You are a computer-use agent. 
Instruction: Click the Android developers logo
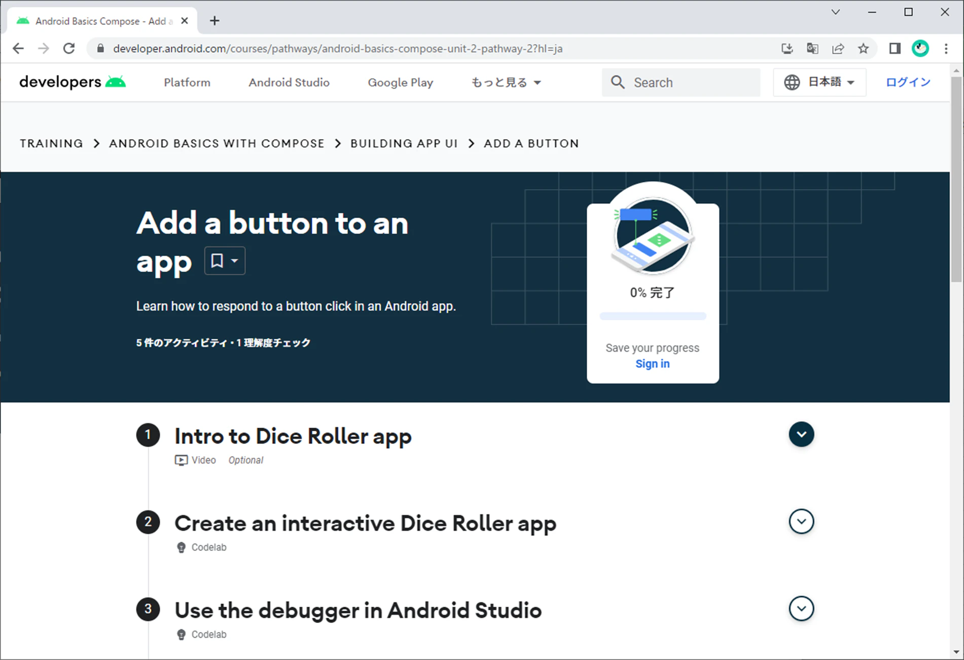tap(73, 82)
